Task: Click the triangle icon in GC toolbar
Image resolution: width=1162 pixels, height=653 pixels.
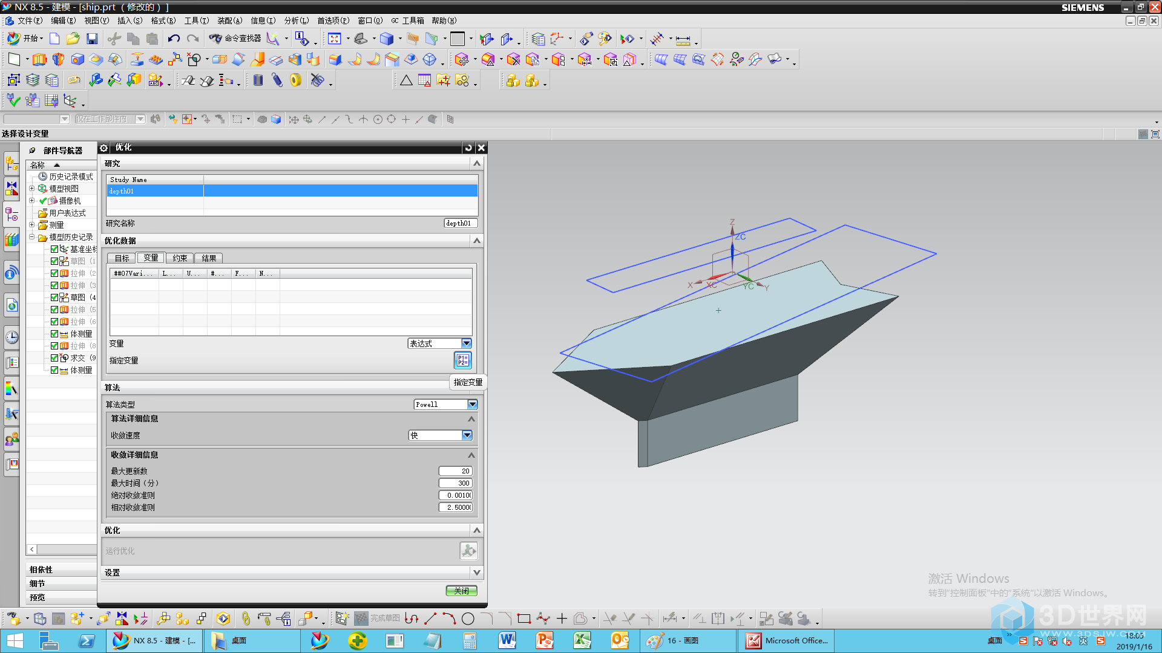Action: 406,80
